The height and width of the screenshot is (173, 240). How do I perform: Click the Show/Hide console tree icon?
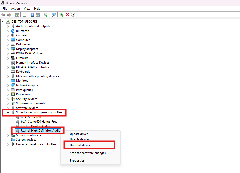pos(17,15)
